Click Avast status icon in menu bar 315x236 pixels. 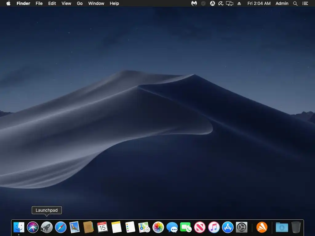coord(213,3)
